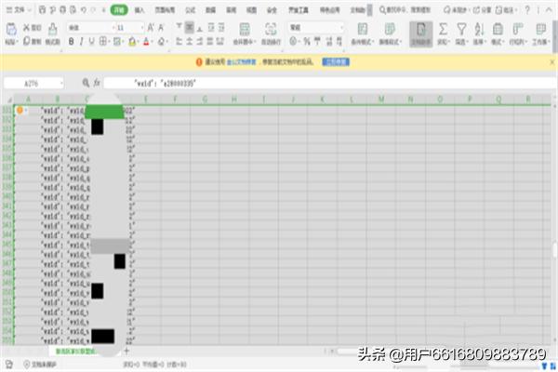Image resolution: width=558 pixels, height=372 pixels.
Task: Open the 开发工具 Developer Tools tab
Action: [x=299, y=10]
